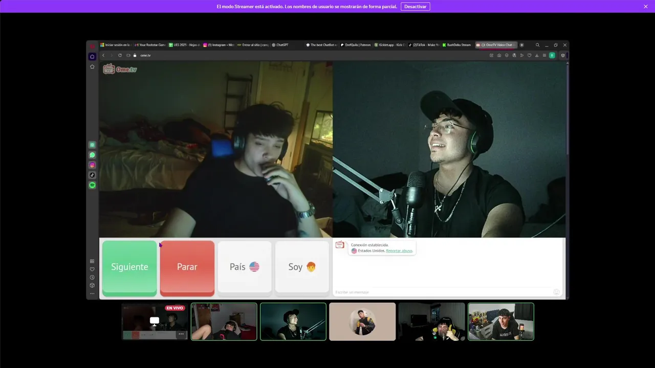
Task: Click the browser page vertical scrollbar
Action: point(567,107)
